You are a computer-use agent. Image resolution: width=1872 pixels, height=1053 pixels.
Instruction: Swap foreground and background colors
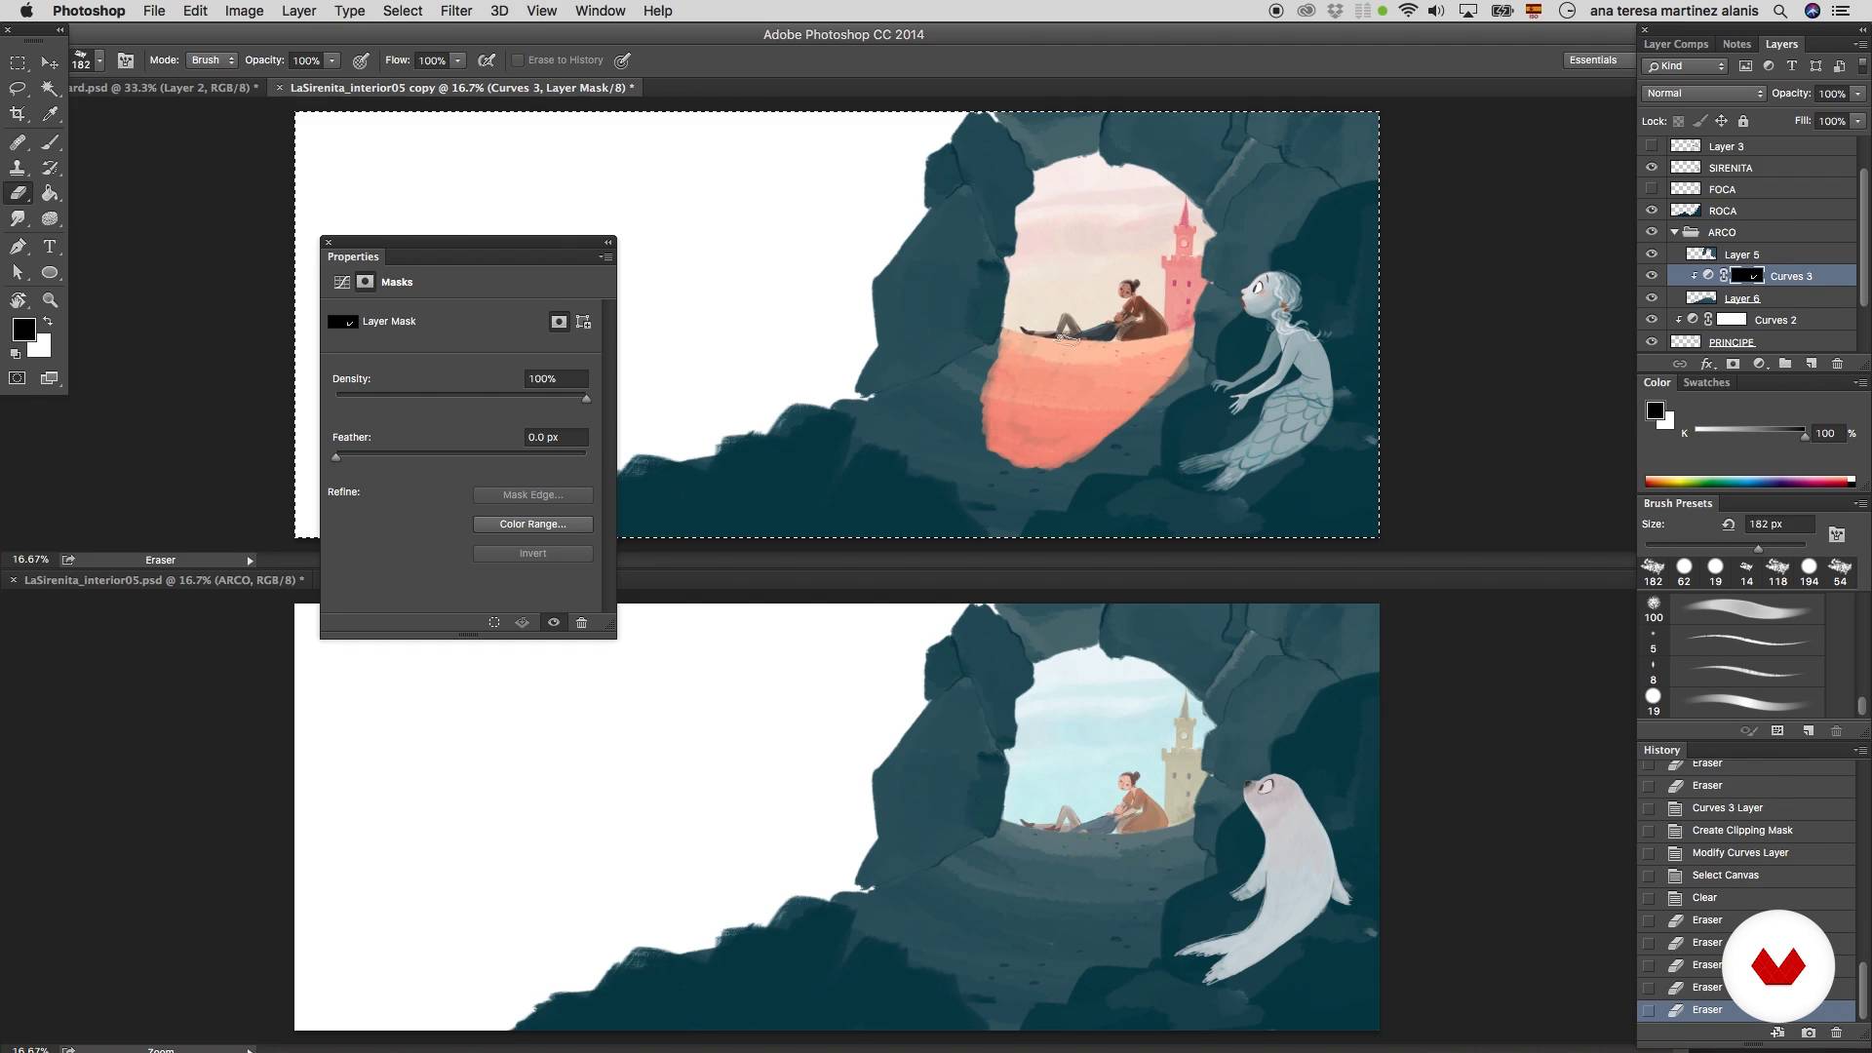47,321
